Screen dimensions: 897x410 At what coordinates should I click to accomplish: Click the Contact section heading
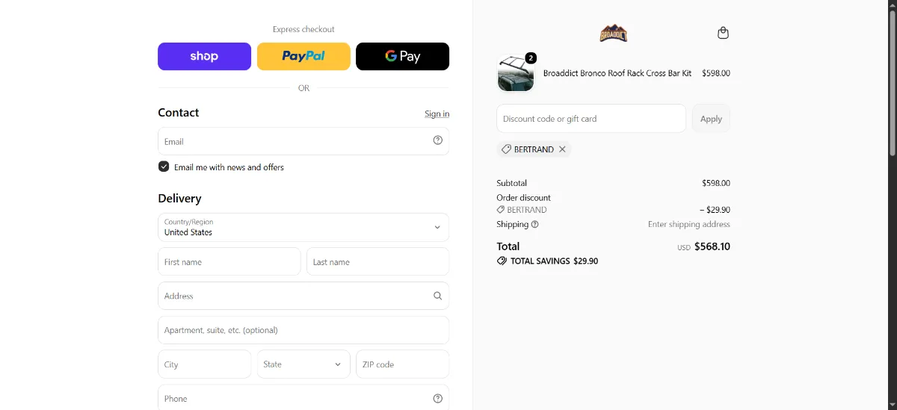179,113
